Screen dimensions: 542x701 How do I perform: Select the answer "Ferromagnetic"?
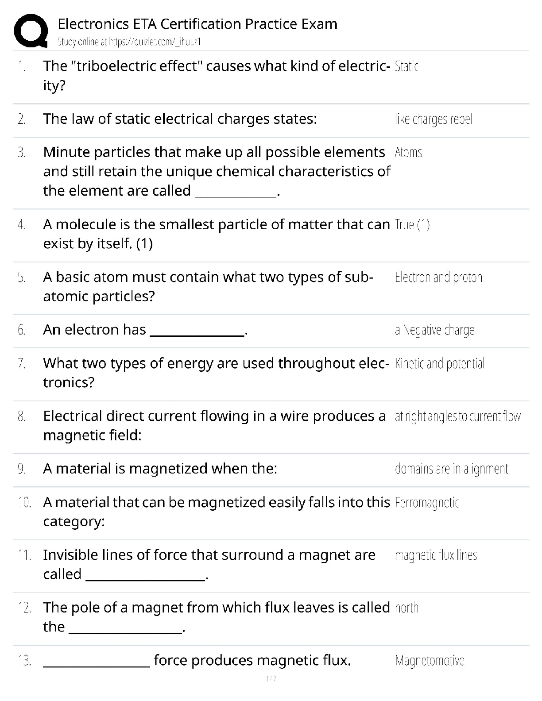427,503
